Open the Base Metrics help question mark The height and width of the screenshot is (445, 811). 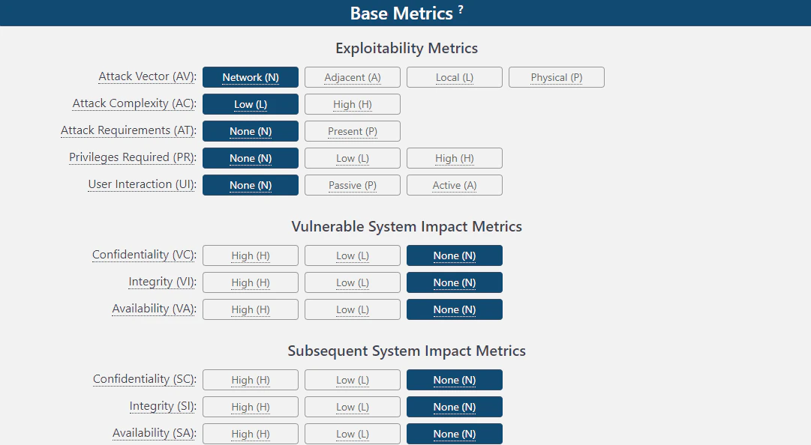pyautogui.click(x=461, y=9)
